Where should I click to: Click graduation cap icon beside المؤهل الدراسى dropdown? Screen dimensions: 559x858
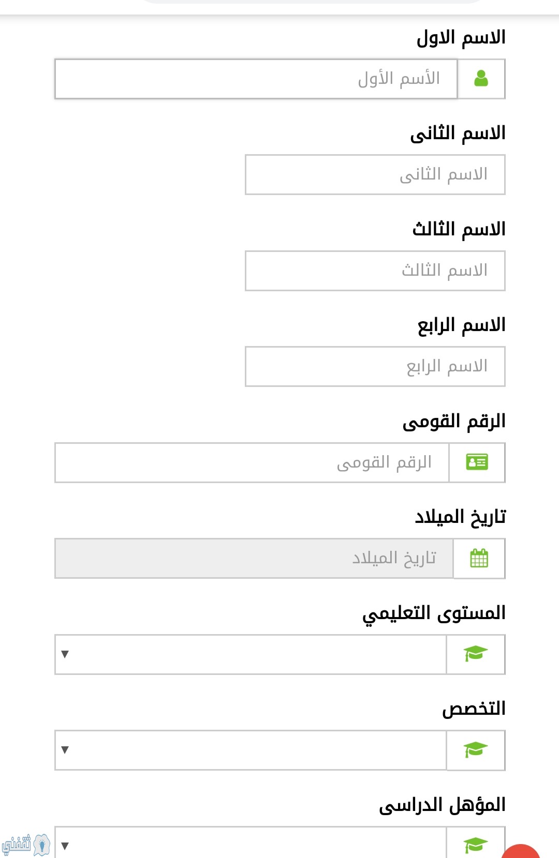pyautogui.click(x=476, y=845)
